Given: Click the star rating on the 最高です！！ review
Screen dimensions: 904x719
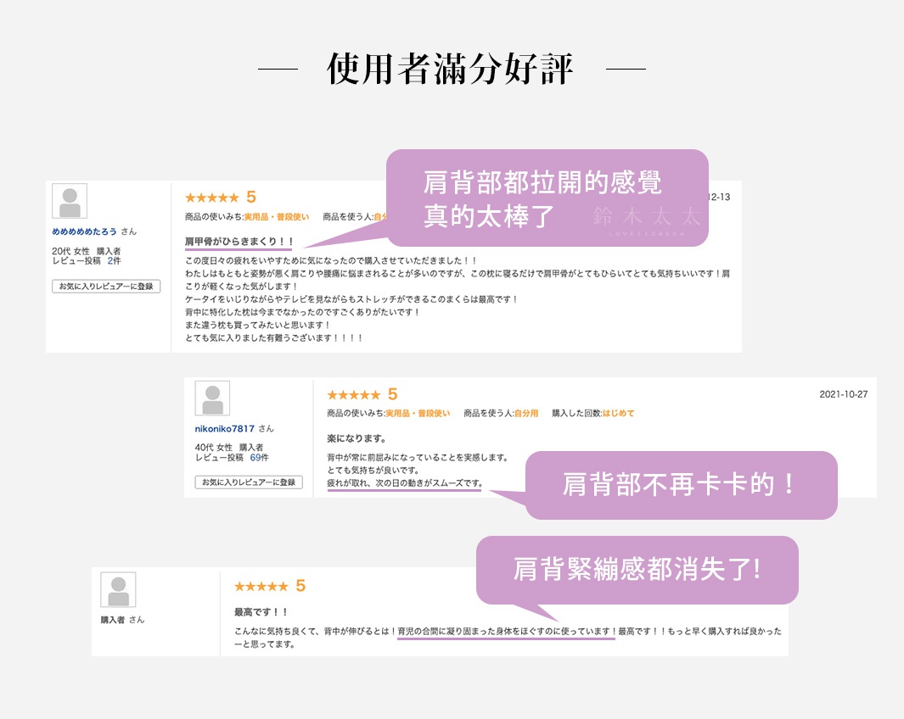Looking at the screenshot, I should point(262,586).
